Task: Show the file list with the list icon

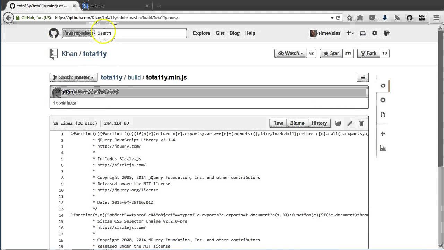Action: [x=363, y=77]
